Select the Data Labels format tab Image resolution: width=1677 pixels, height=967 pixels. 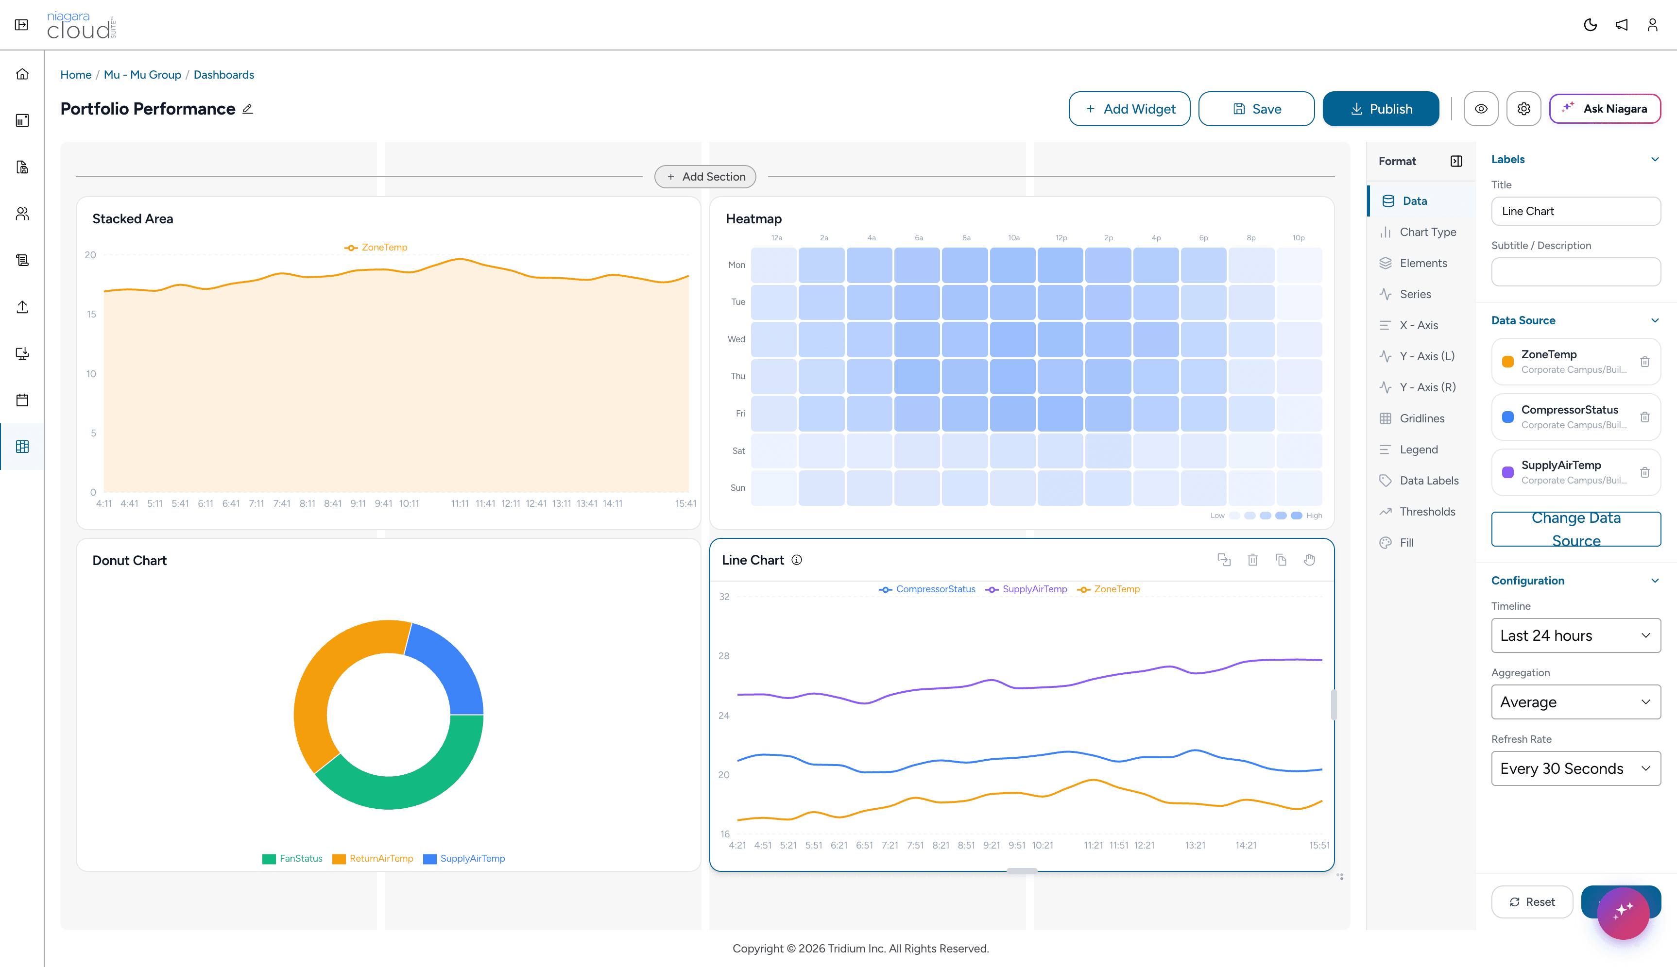tap(1420, 481)
